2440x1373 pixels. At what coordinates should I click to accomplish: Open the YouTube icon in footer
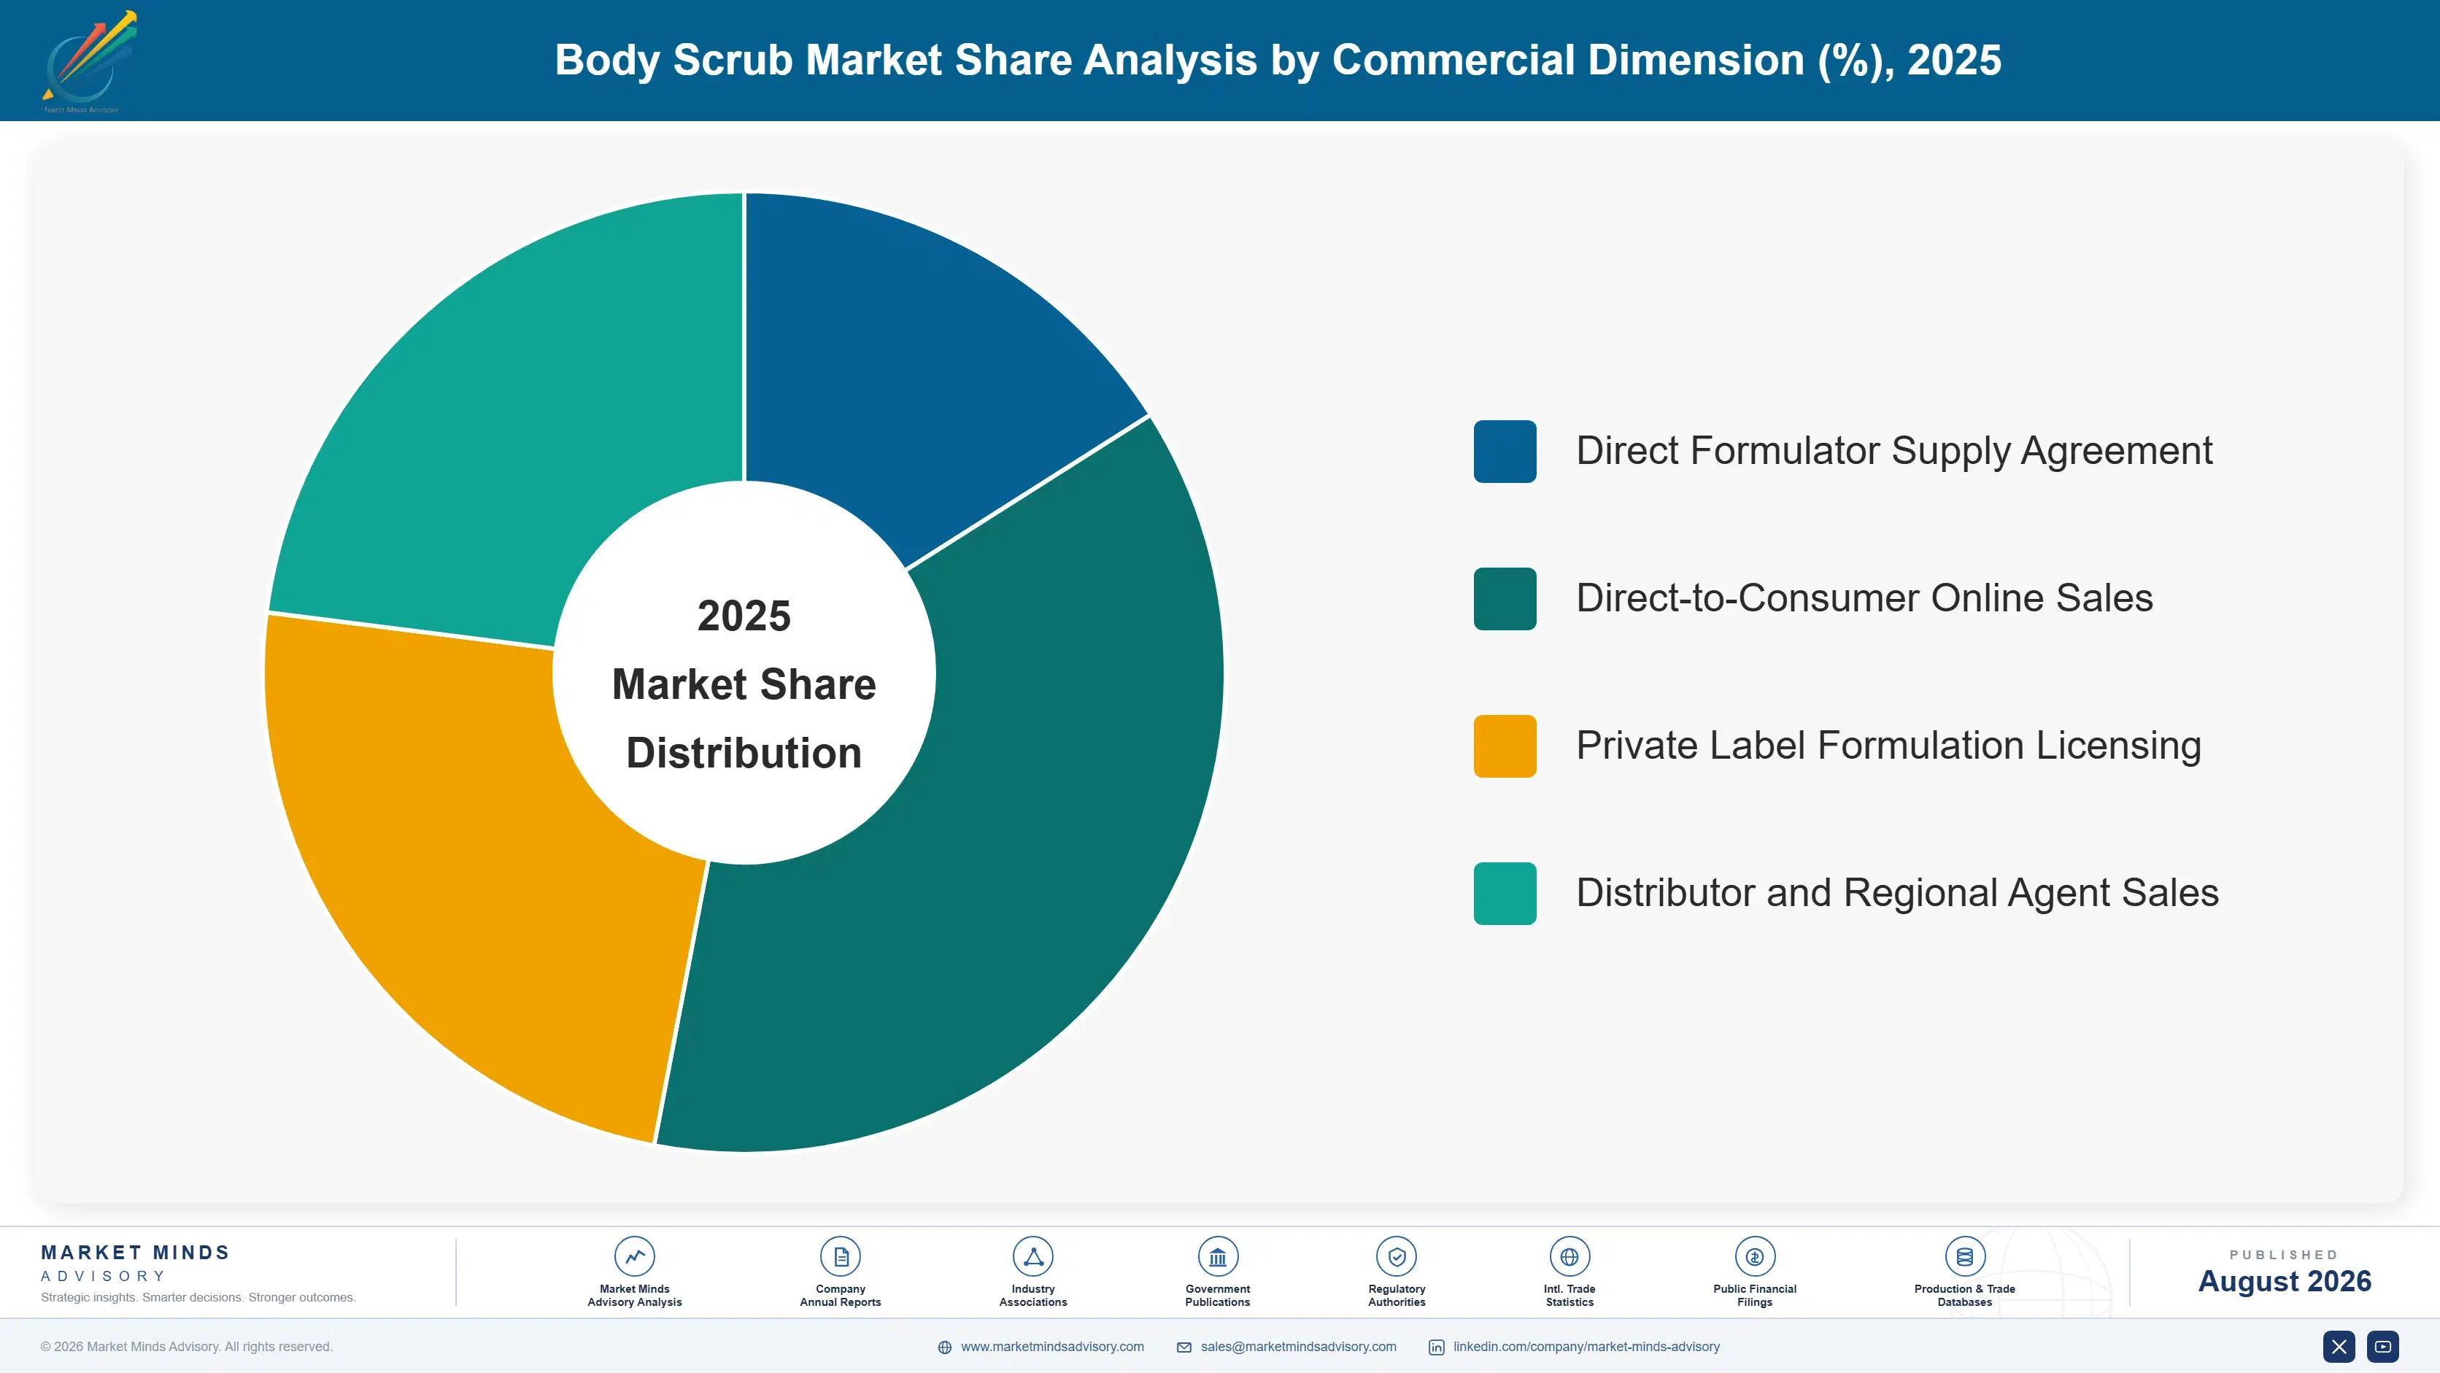pos(2383,1347)
